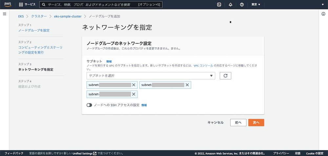Click the AWS logo home icon
328x156 pixels.
[x=8, y=4]
